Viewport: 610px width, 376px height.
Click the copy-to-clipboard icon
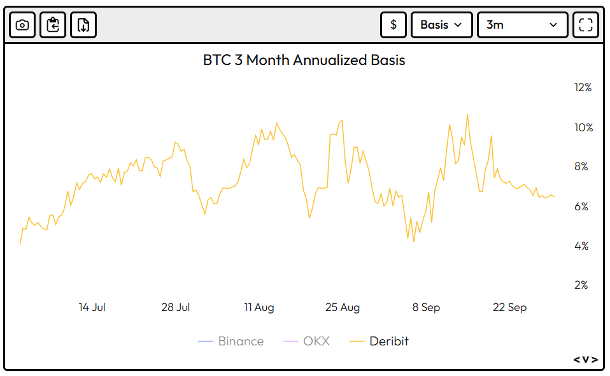pos(53,25)
